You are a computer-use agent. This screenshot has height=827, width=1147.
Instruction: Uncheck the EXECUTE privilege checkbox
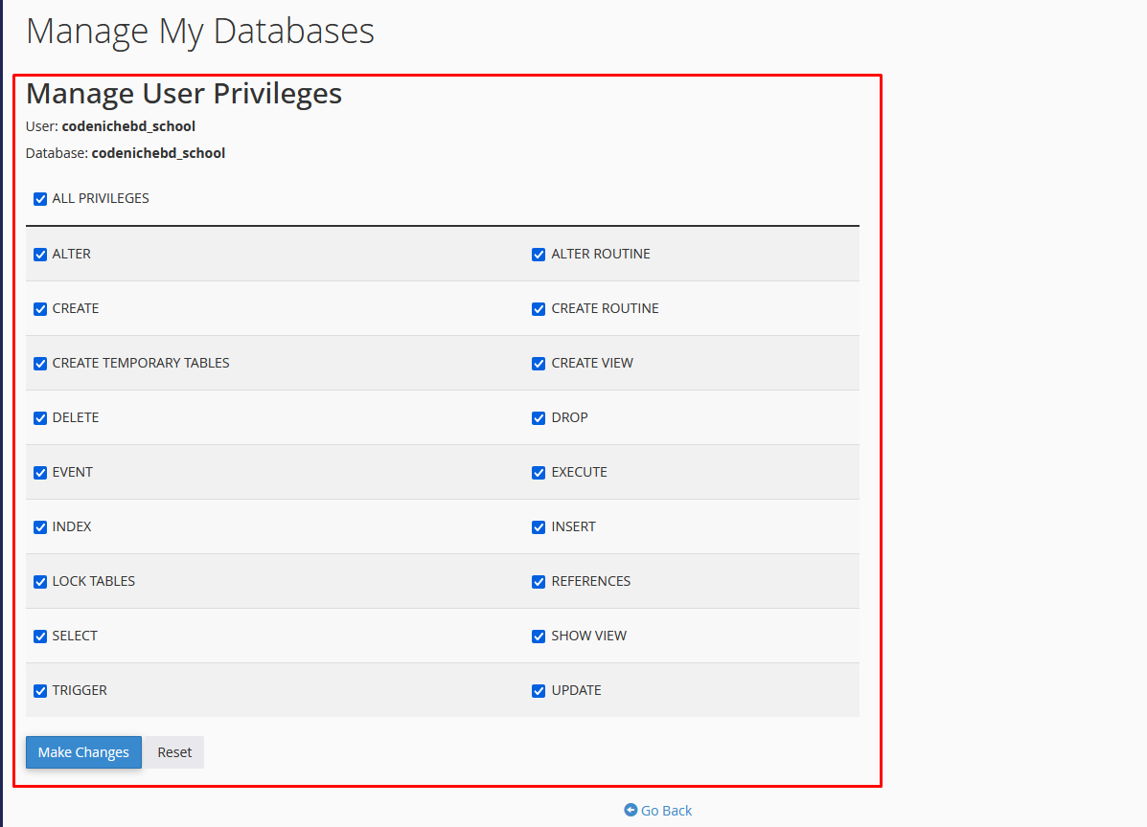click(539, 473)
